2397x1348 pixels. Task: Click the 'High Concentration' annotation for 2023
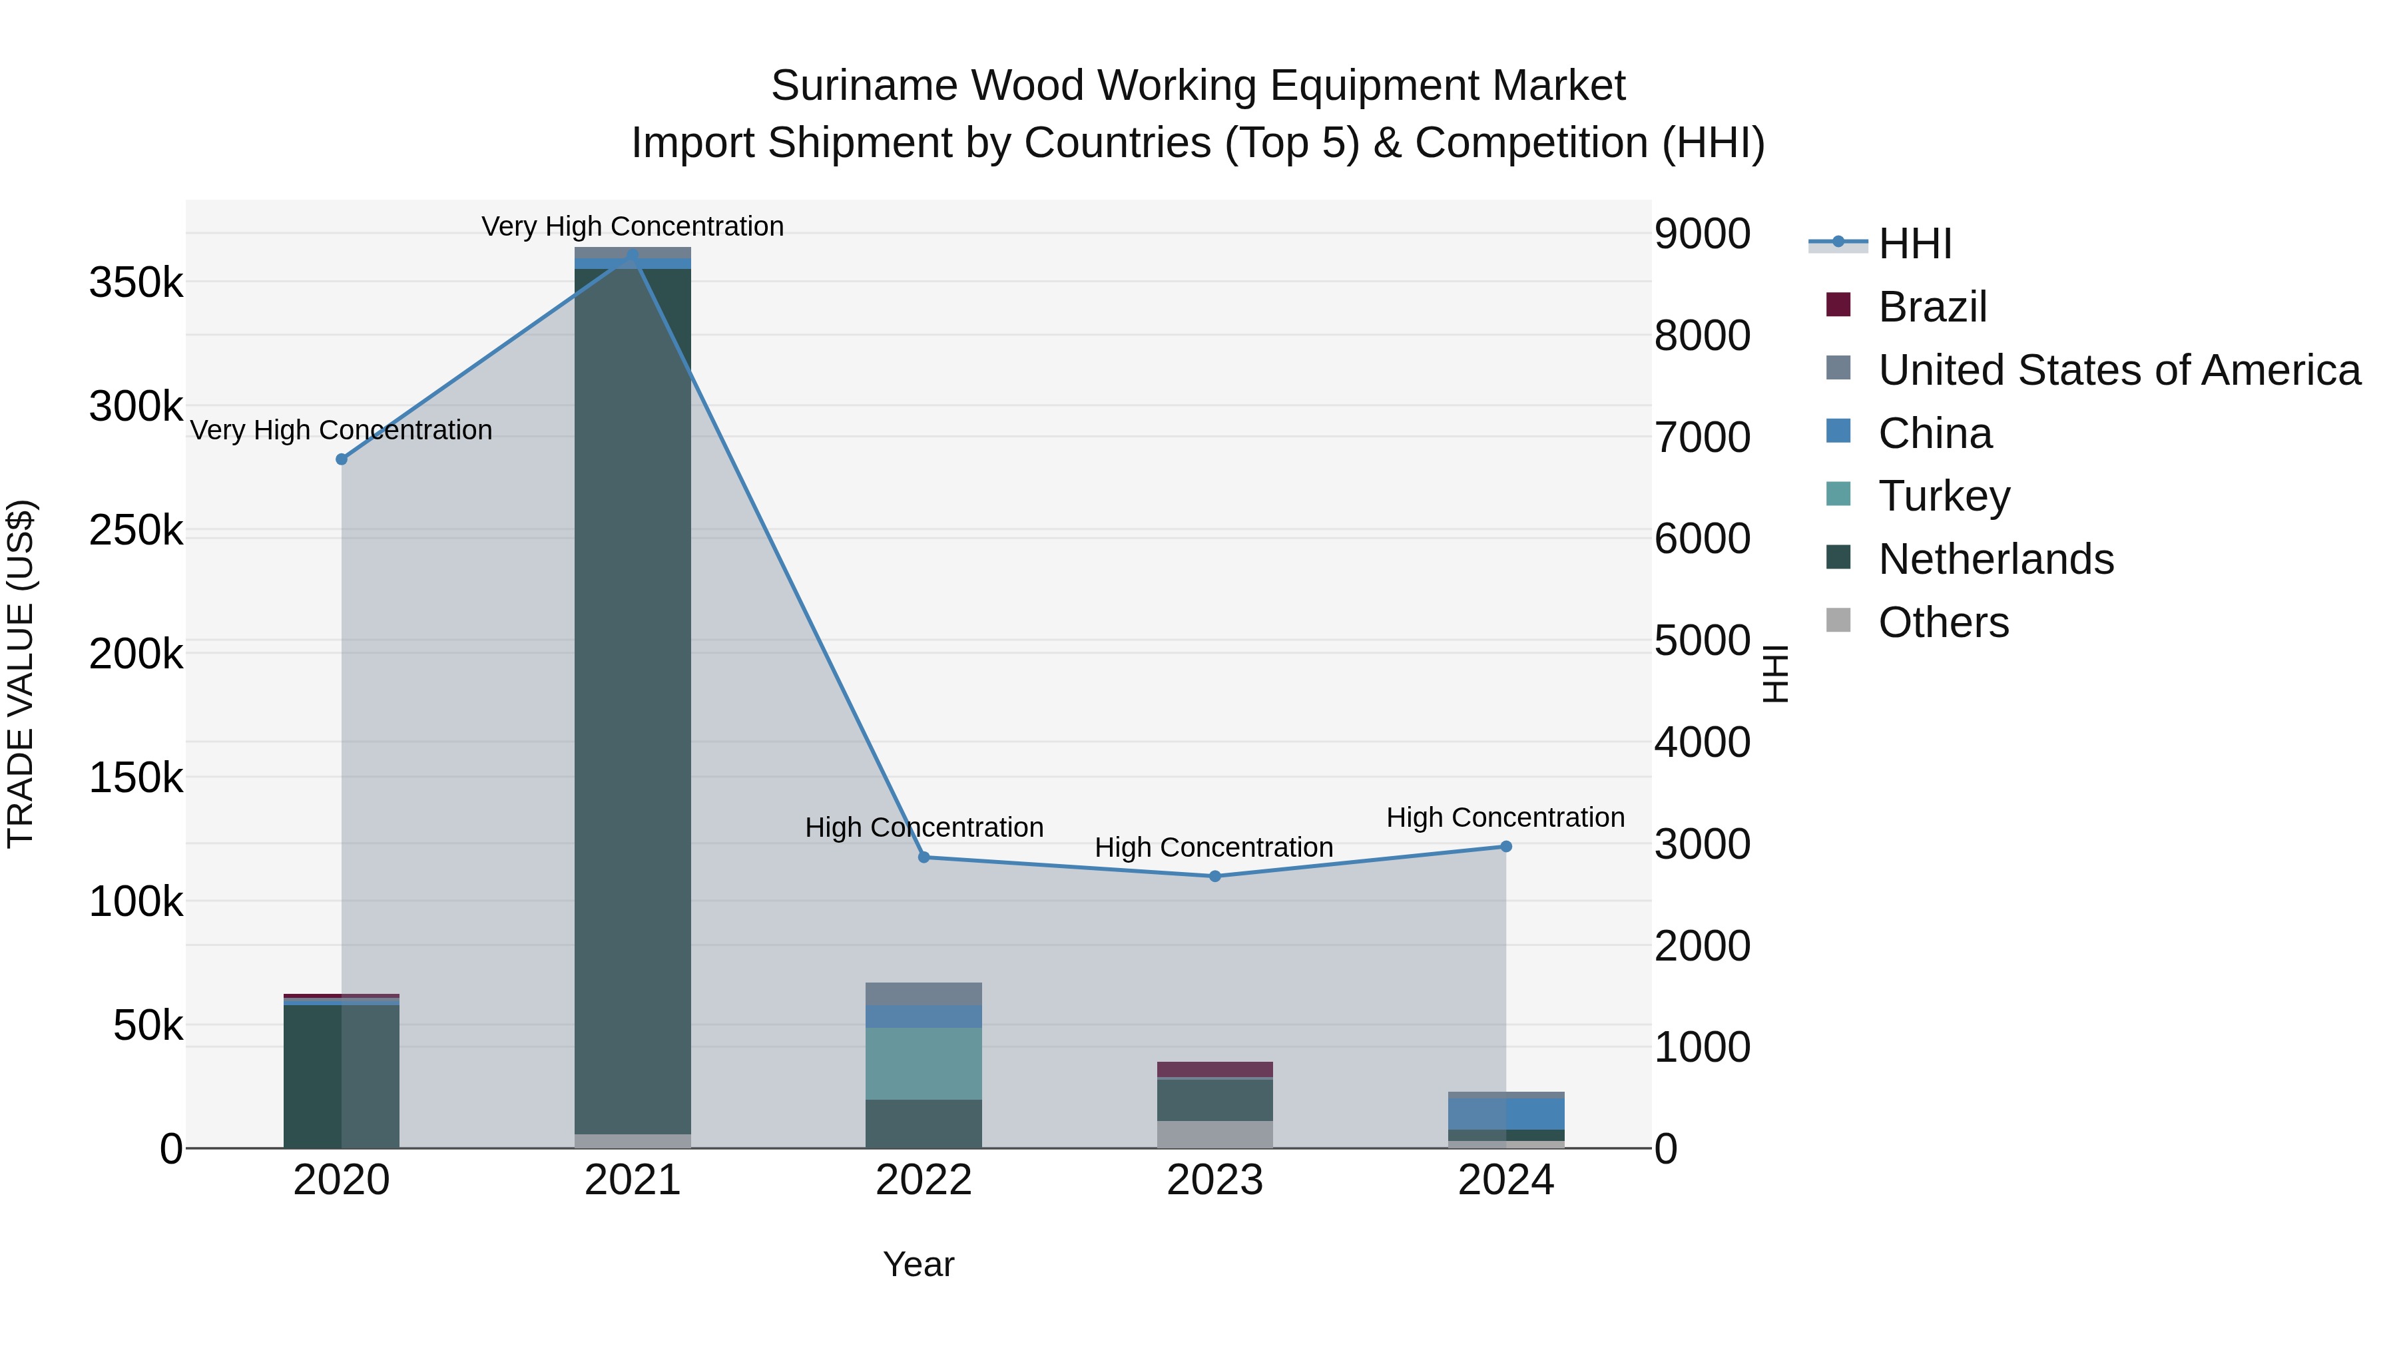point(1214,847)
